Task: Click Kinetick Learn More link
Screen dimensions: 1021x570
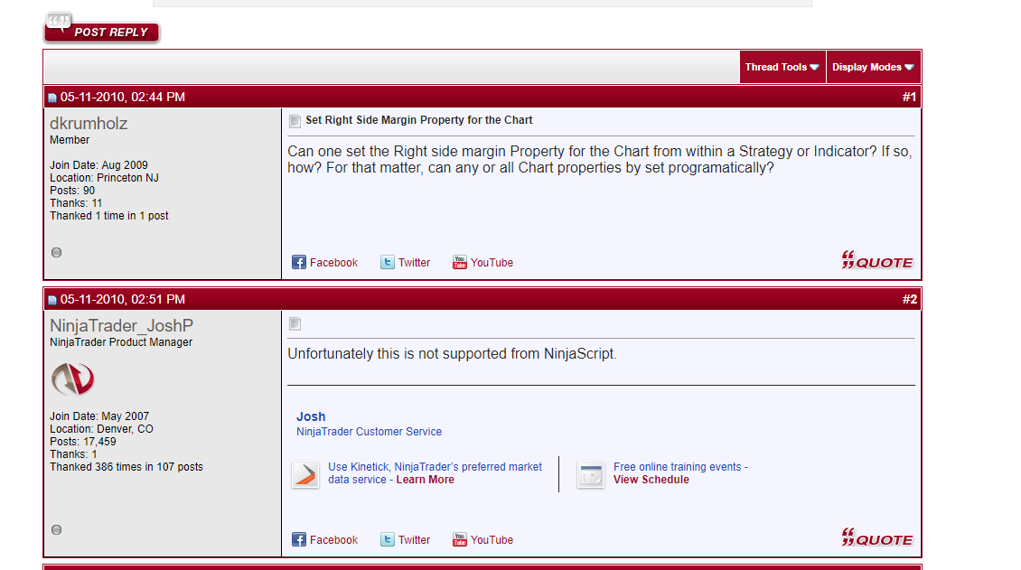Action: tap(426, 480)
